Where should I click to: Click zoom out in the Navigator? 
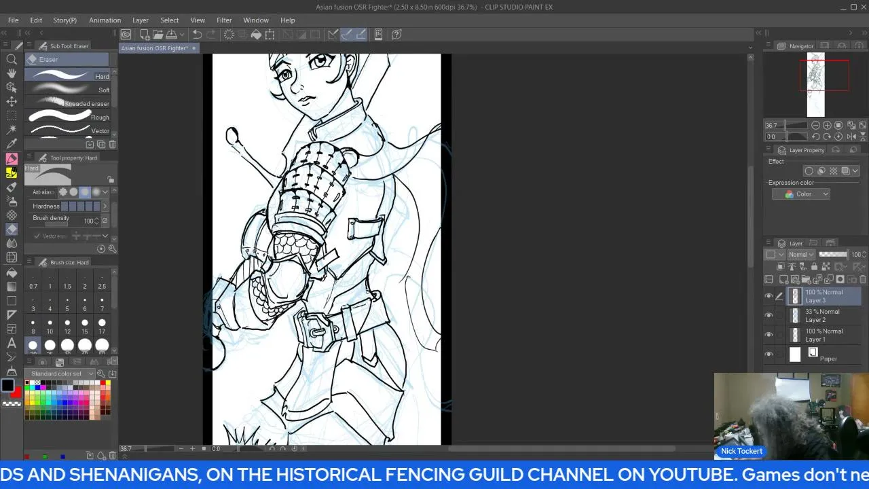815,125
